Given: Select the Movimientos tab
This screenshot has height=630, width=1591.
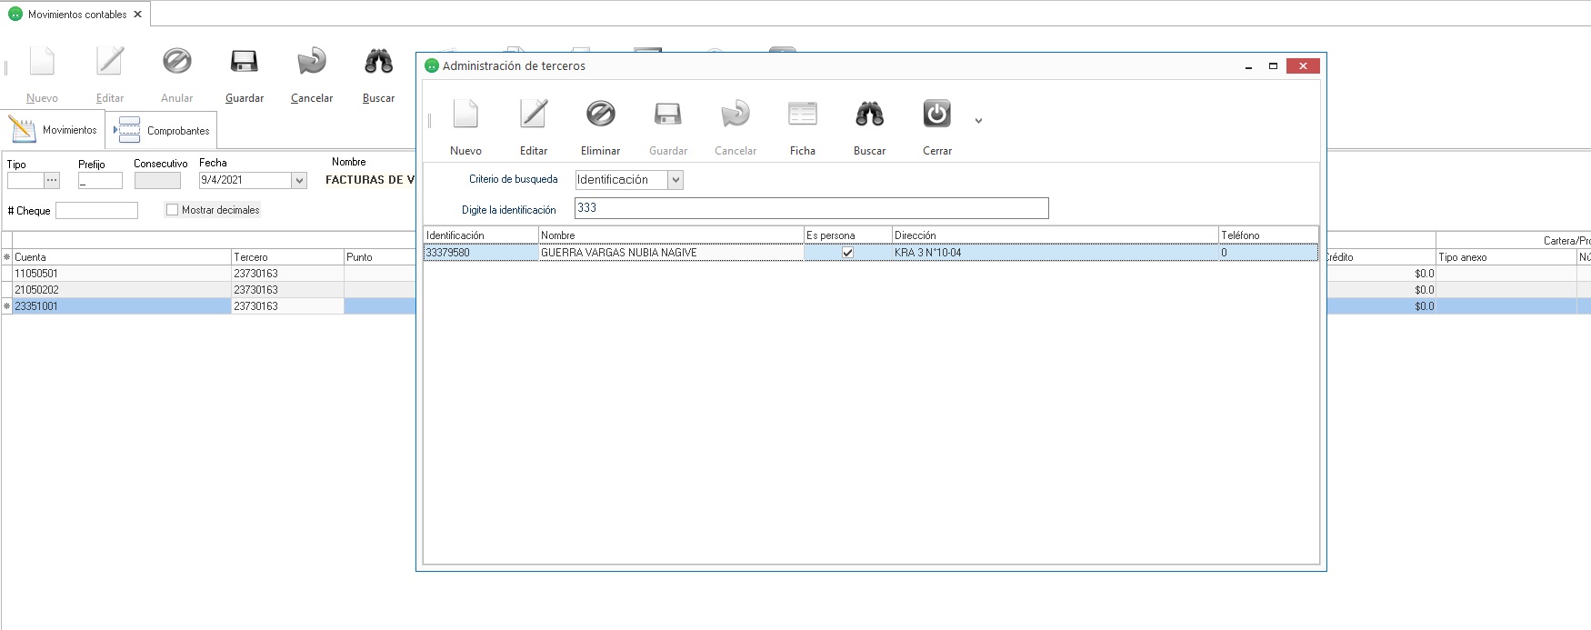Looking at the screenshot, I should 54,130.
